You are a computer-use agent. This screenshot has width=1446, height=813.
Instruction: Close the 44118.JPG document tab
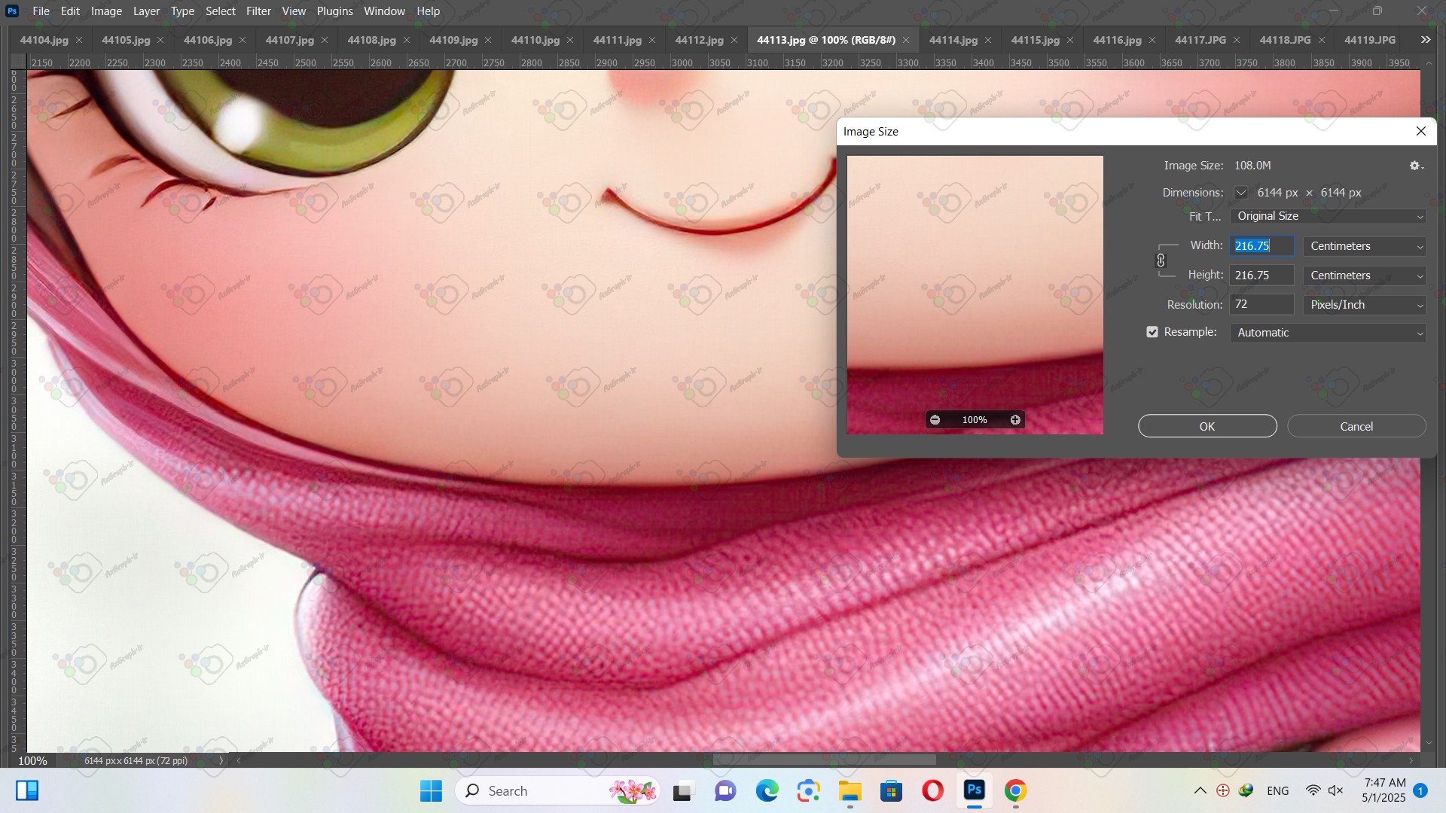1322,41
